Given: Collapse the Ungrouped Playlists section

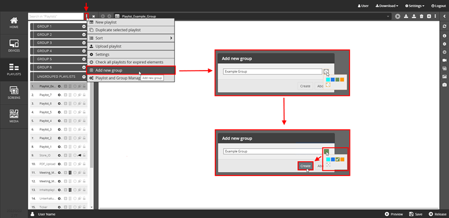Looking at the screenshot, I should (x=84, y=76).
